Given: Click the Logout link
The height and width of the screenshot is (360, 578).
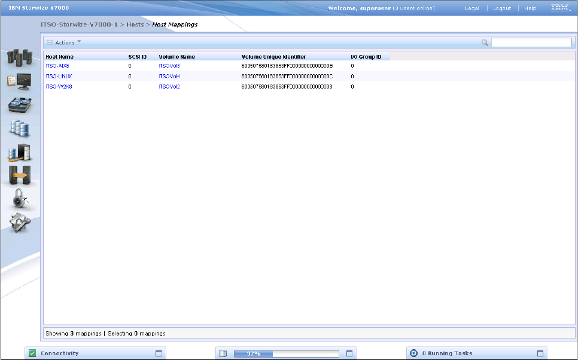Looking at the screenshot, I should click(502, 8).
